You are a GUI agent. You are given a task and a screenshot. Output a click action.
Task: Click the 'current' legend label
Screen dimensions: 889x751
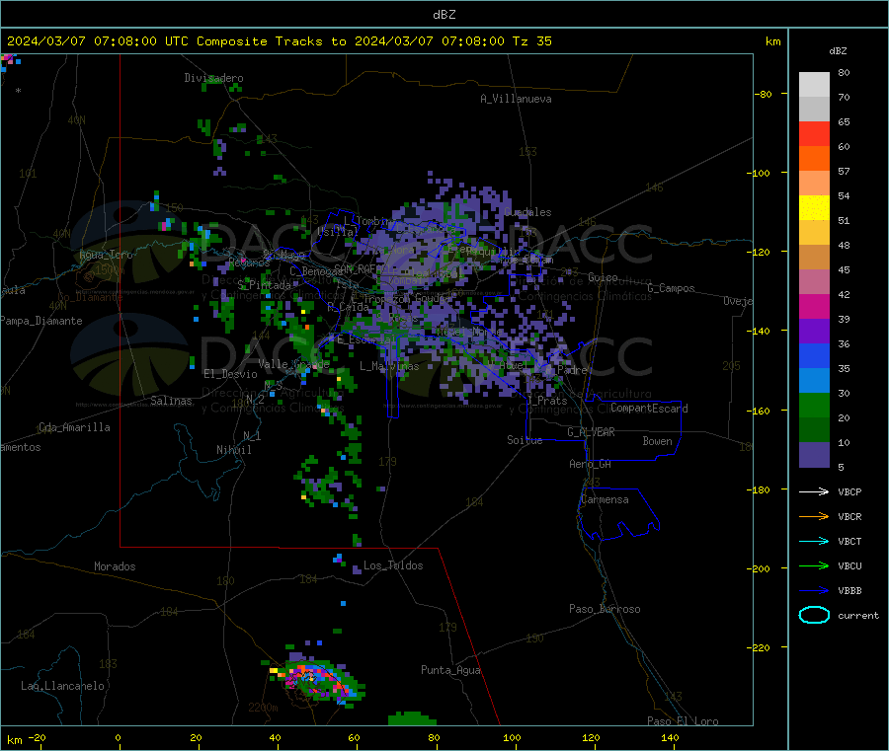pyautogui.click(x=857, y=615)
